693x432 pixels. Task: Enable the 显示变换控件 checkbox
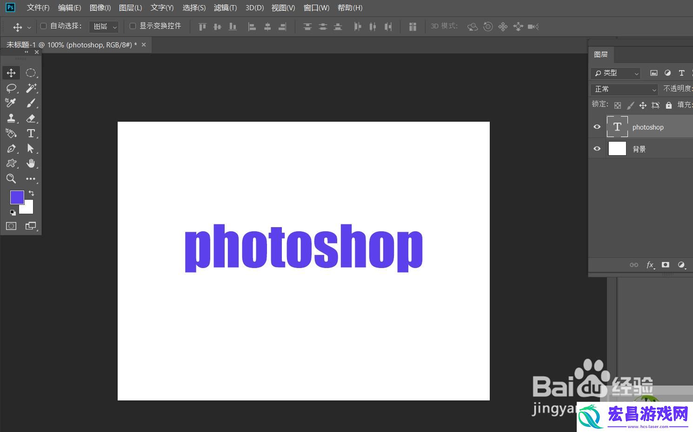coord(133,26)
